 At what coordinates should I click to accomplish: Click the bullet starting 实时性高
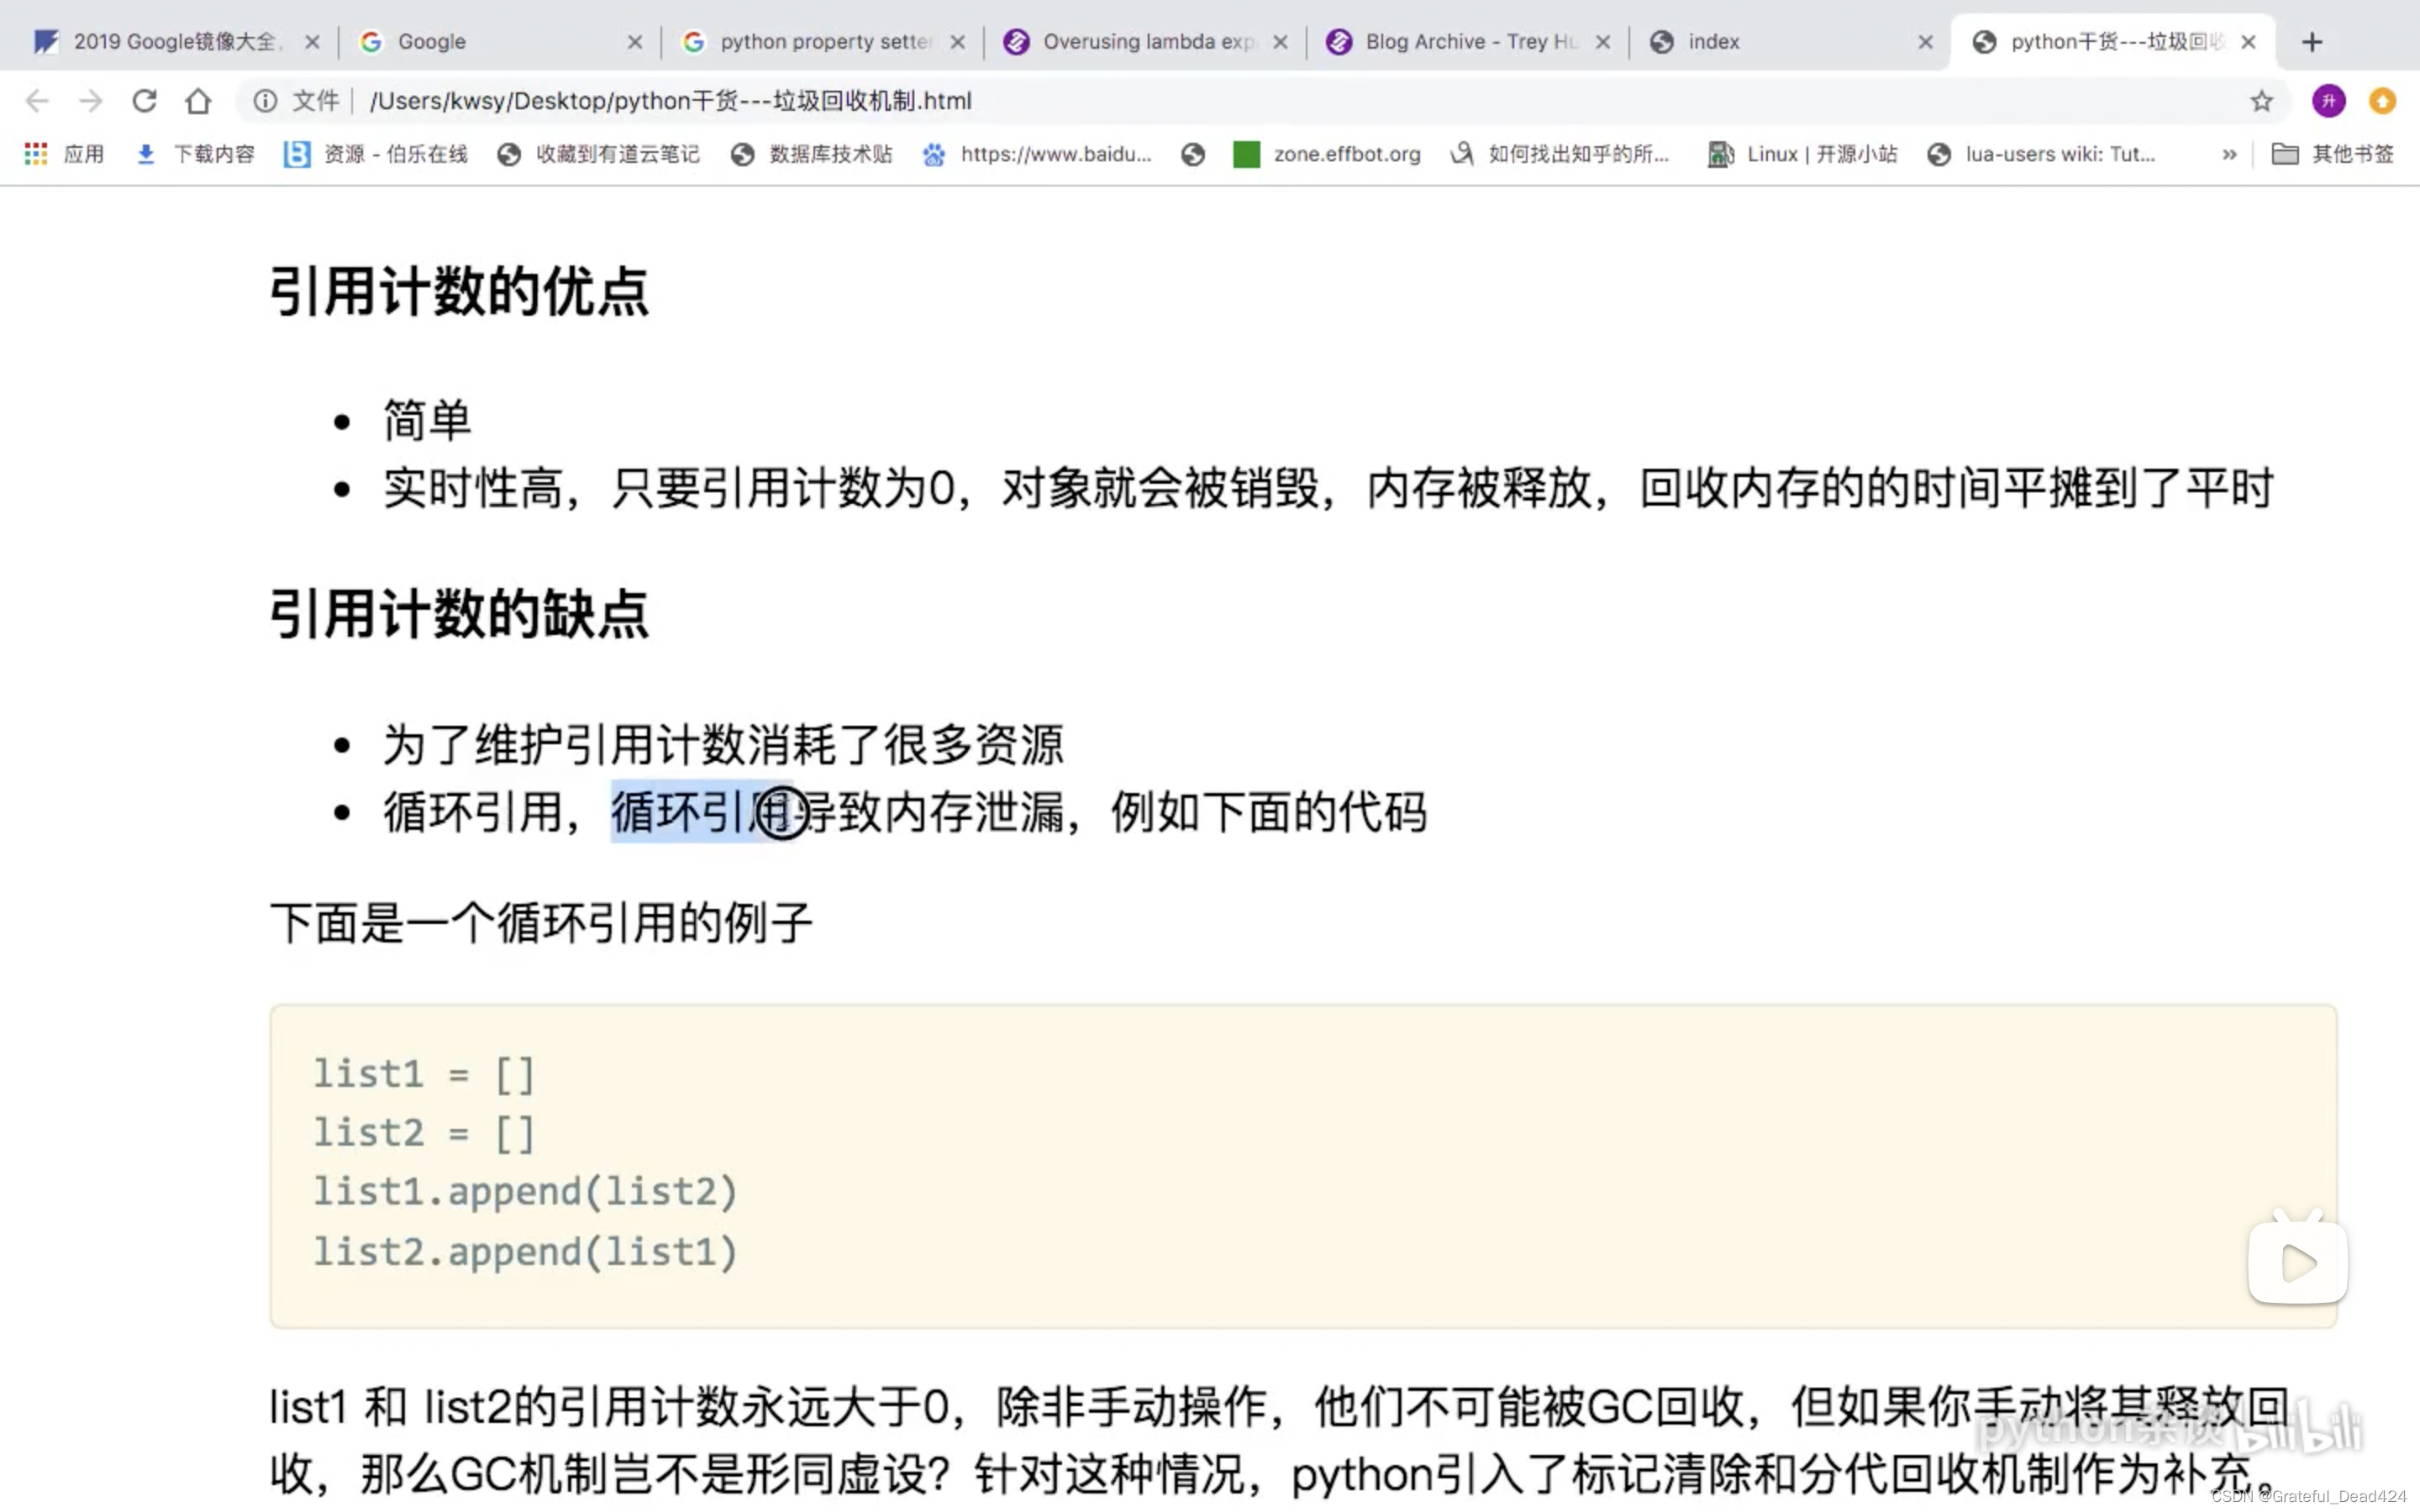pyautogui.click(x=1328, y=489)
